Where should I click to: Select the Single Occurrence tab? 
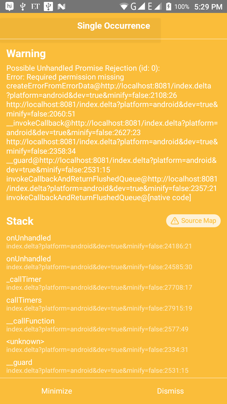pyautogui.click(x=114, y=26)
